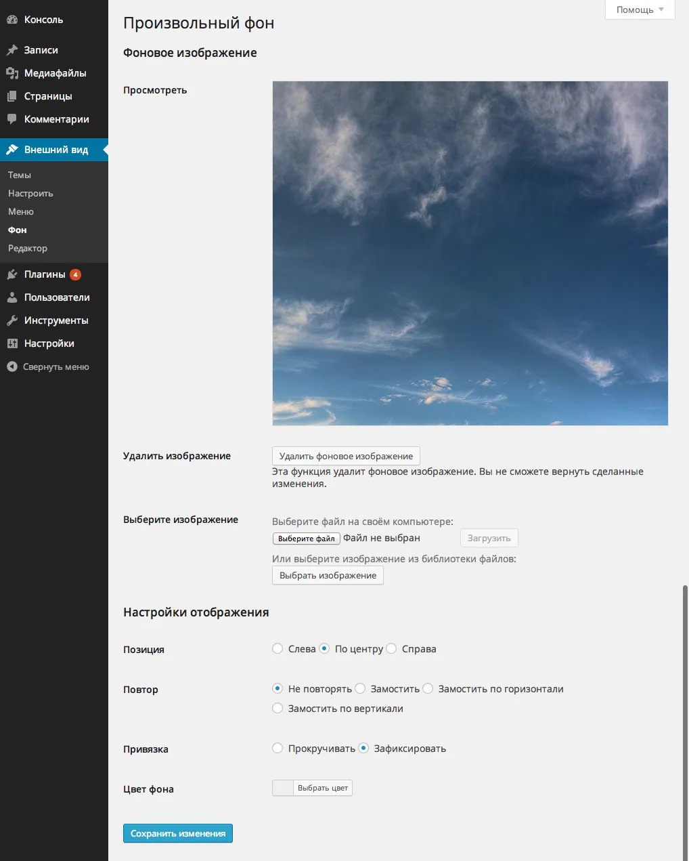Click Сохранить изменения button
The image size is (689, 861).
tap(178, 833)
